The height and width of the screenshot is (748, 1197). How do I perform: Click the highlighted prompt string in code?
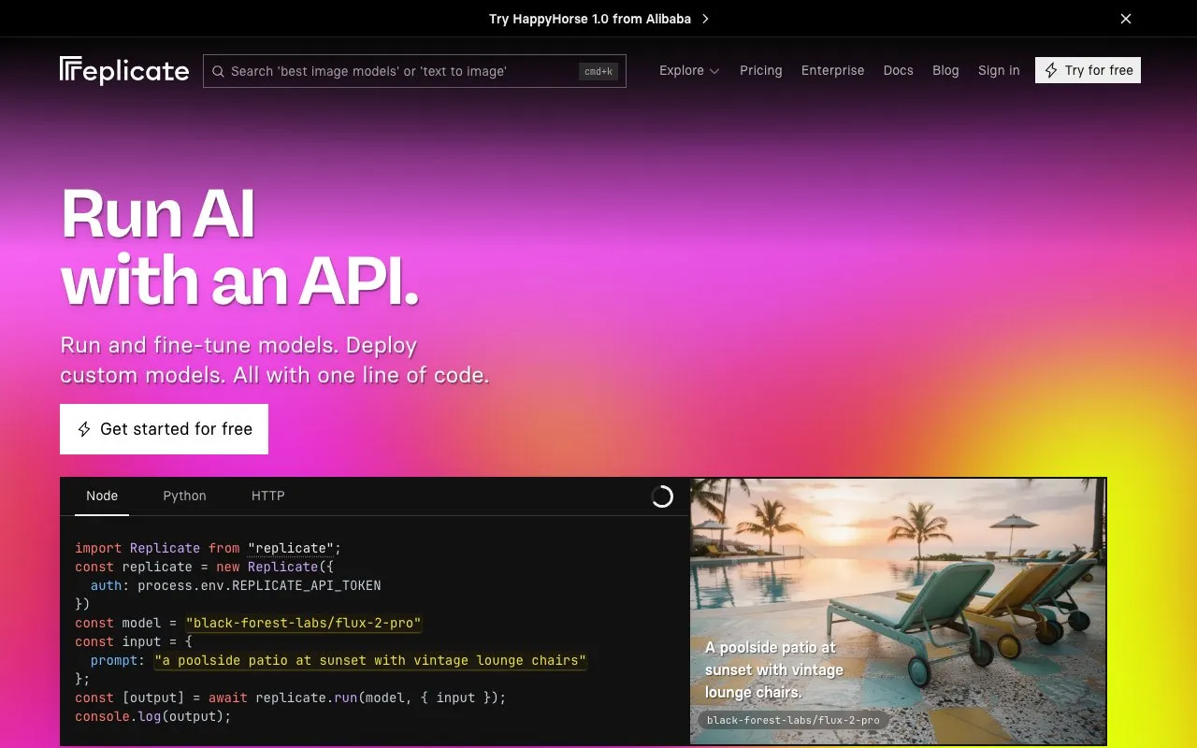click(371, 660)
